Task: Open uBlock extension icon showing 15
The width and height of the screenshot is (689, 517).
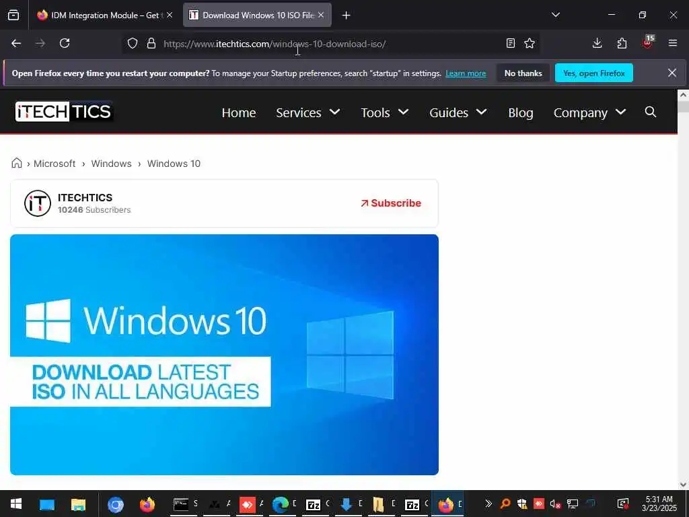Action: click(x=647, y=42)
